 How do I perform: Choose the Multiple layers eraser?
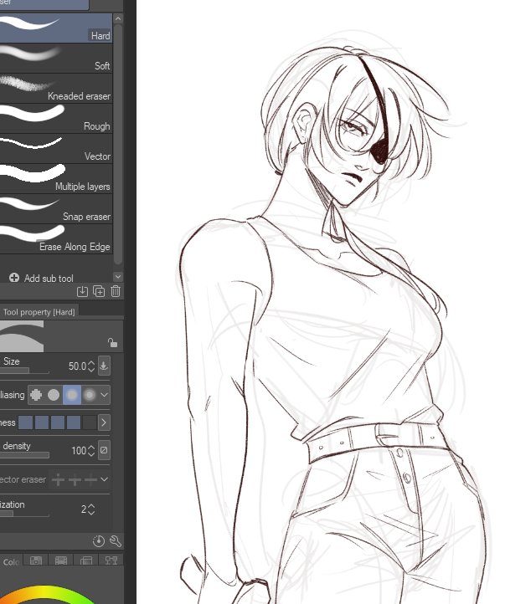(x=56, y=178)
